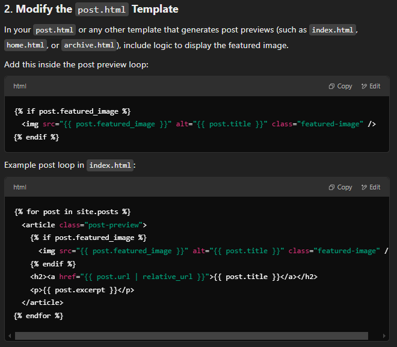Viewport: 397px width, 347px height.
Task: Click the archive.html inline code tag
Action: point(88,45)
